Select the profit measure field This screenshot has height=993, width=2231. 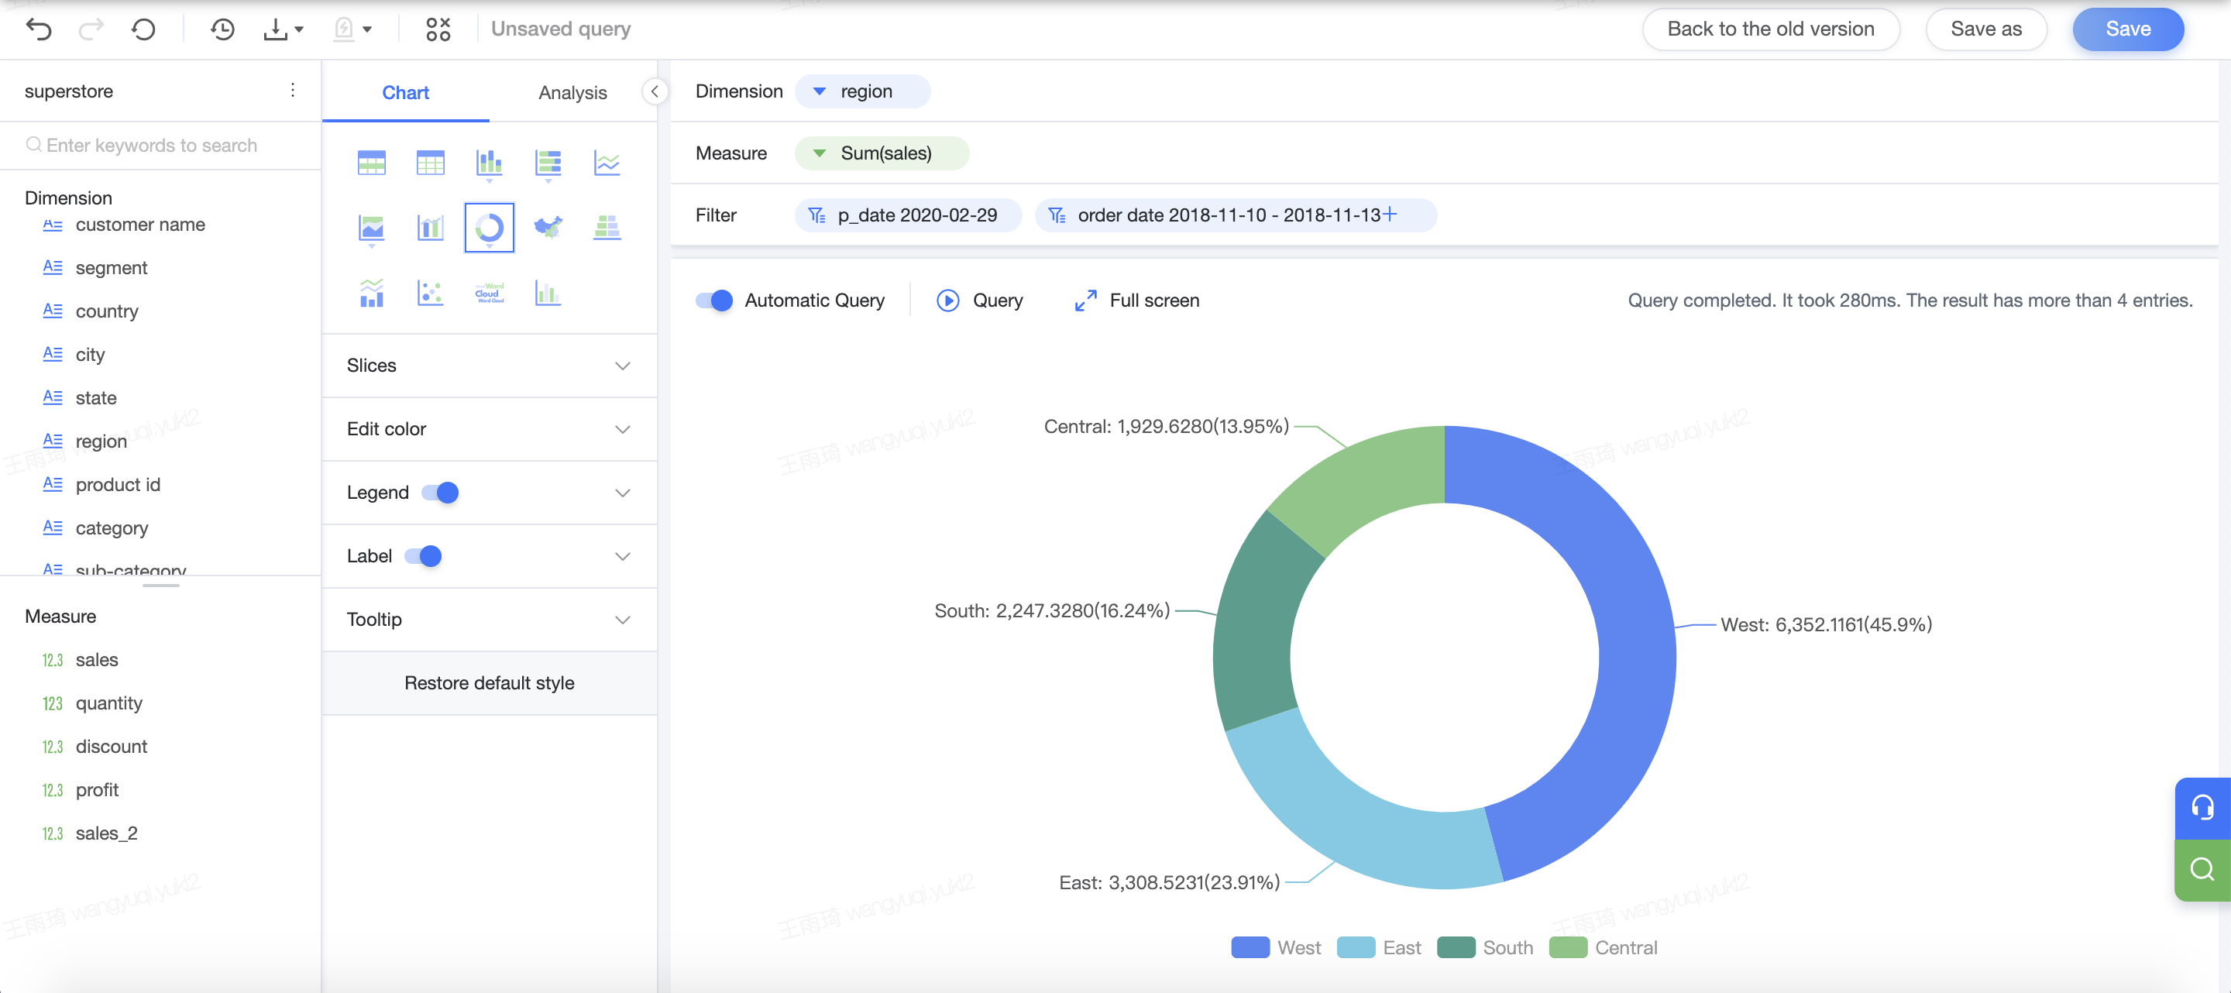tap(97, 789)
